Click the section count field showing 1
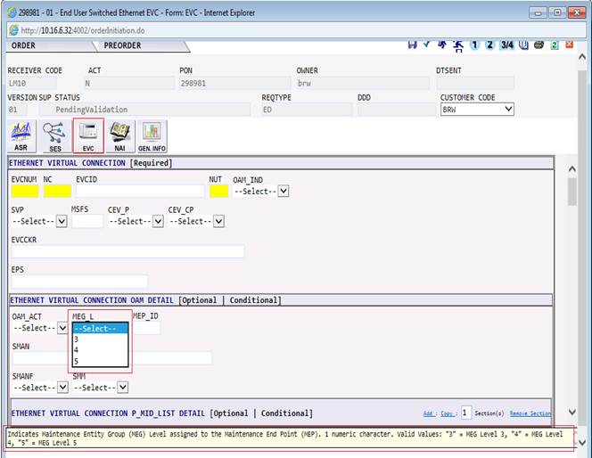The image size is (592, 458). coord(466,413)
